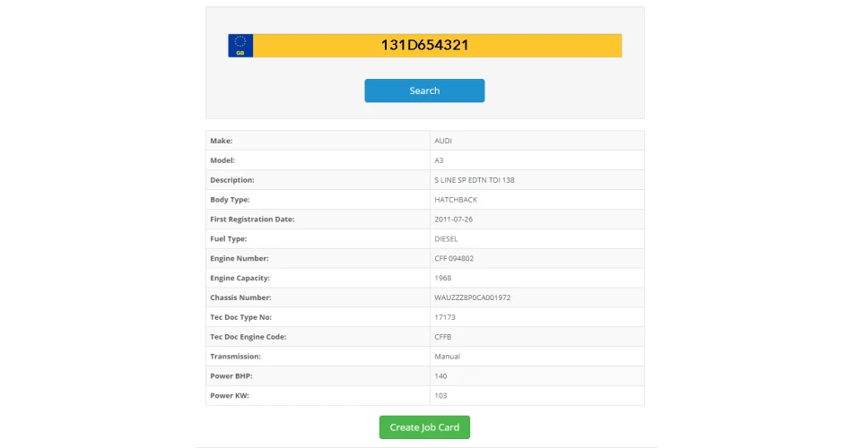Select Tec Doc Type No value 17173
The height and width of the screenshot is (448, 854).
pyautogui.click(x=444, y=317)
